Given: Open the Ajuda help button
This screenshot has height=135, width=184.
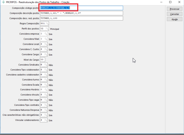Looking at the screenshot, I should (x=174, y=19).
